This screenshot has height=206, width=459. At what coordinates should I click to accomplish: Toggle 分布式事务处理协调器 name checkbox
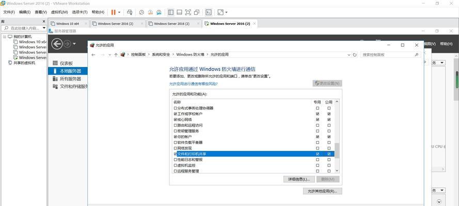click(176, 108)
